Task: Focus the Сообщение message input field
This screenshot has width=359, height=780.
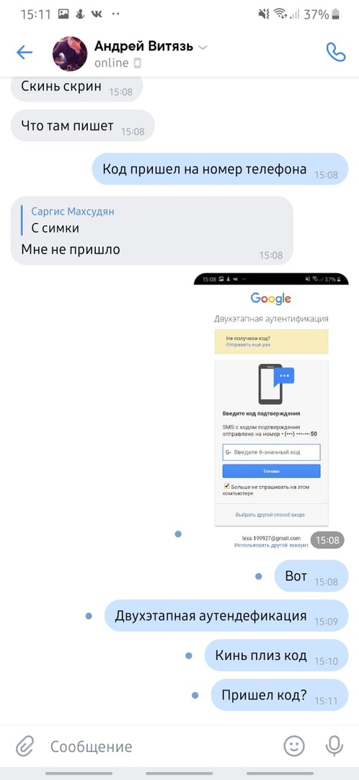Action: (159, 746)
